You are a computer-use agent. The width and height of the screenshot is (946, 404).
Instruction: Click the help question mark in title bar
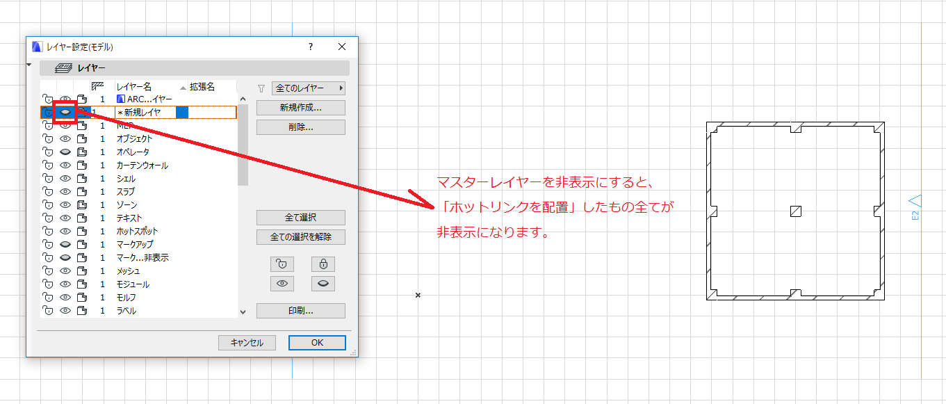pos(311,47)
